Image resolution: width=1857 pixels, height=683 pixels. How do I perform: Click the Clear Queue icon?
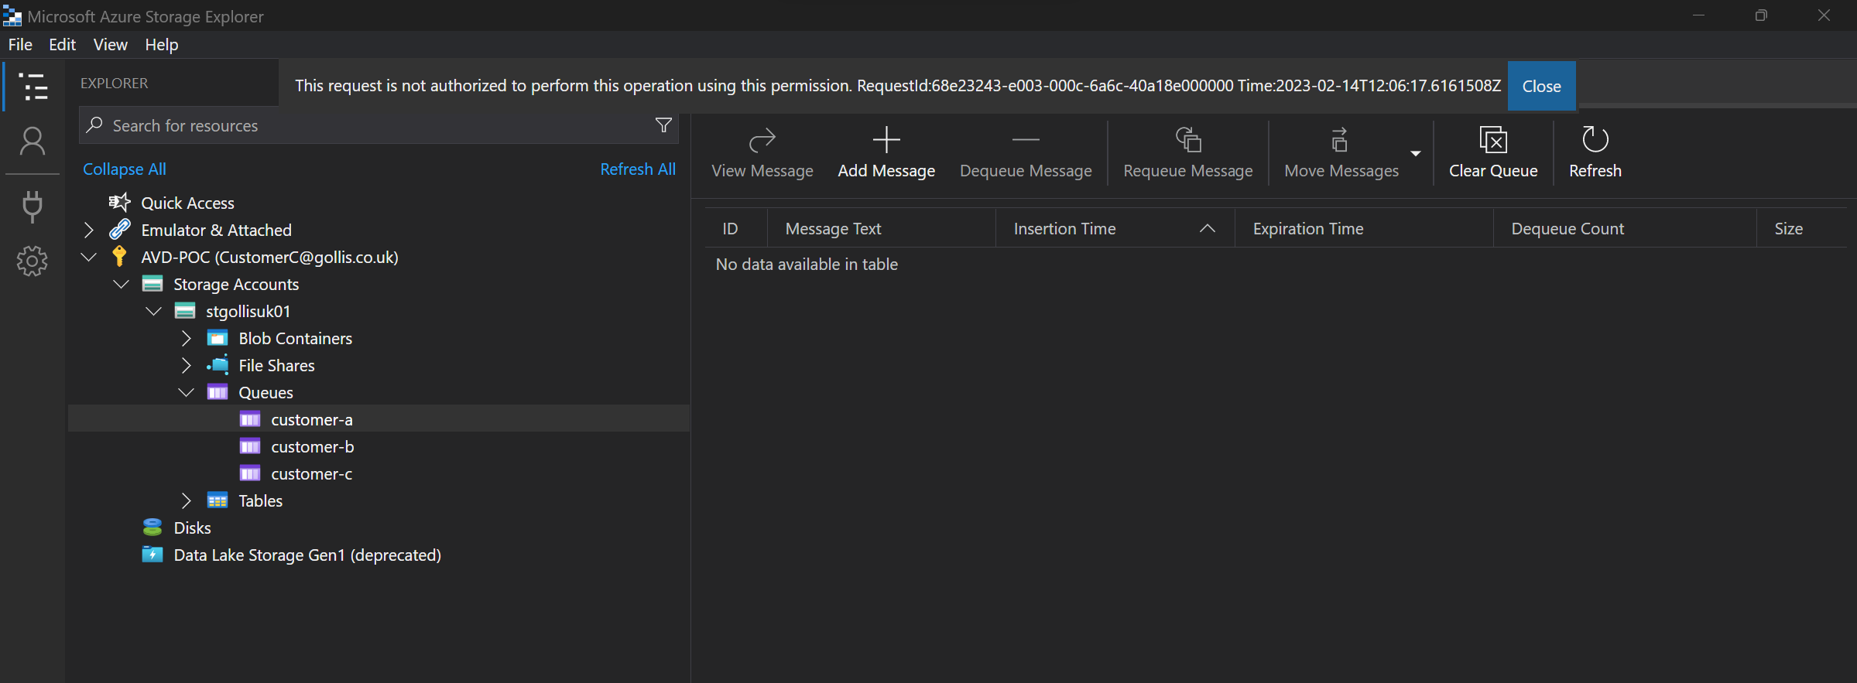coord(1493,140)
